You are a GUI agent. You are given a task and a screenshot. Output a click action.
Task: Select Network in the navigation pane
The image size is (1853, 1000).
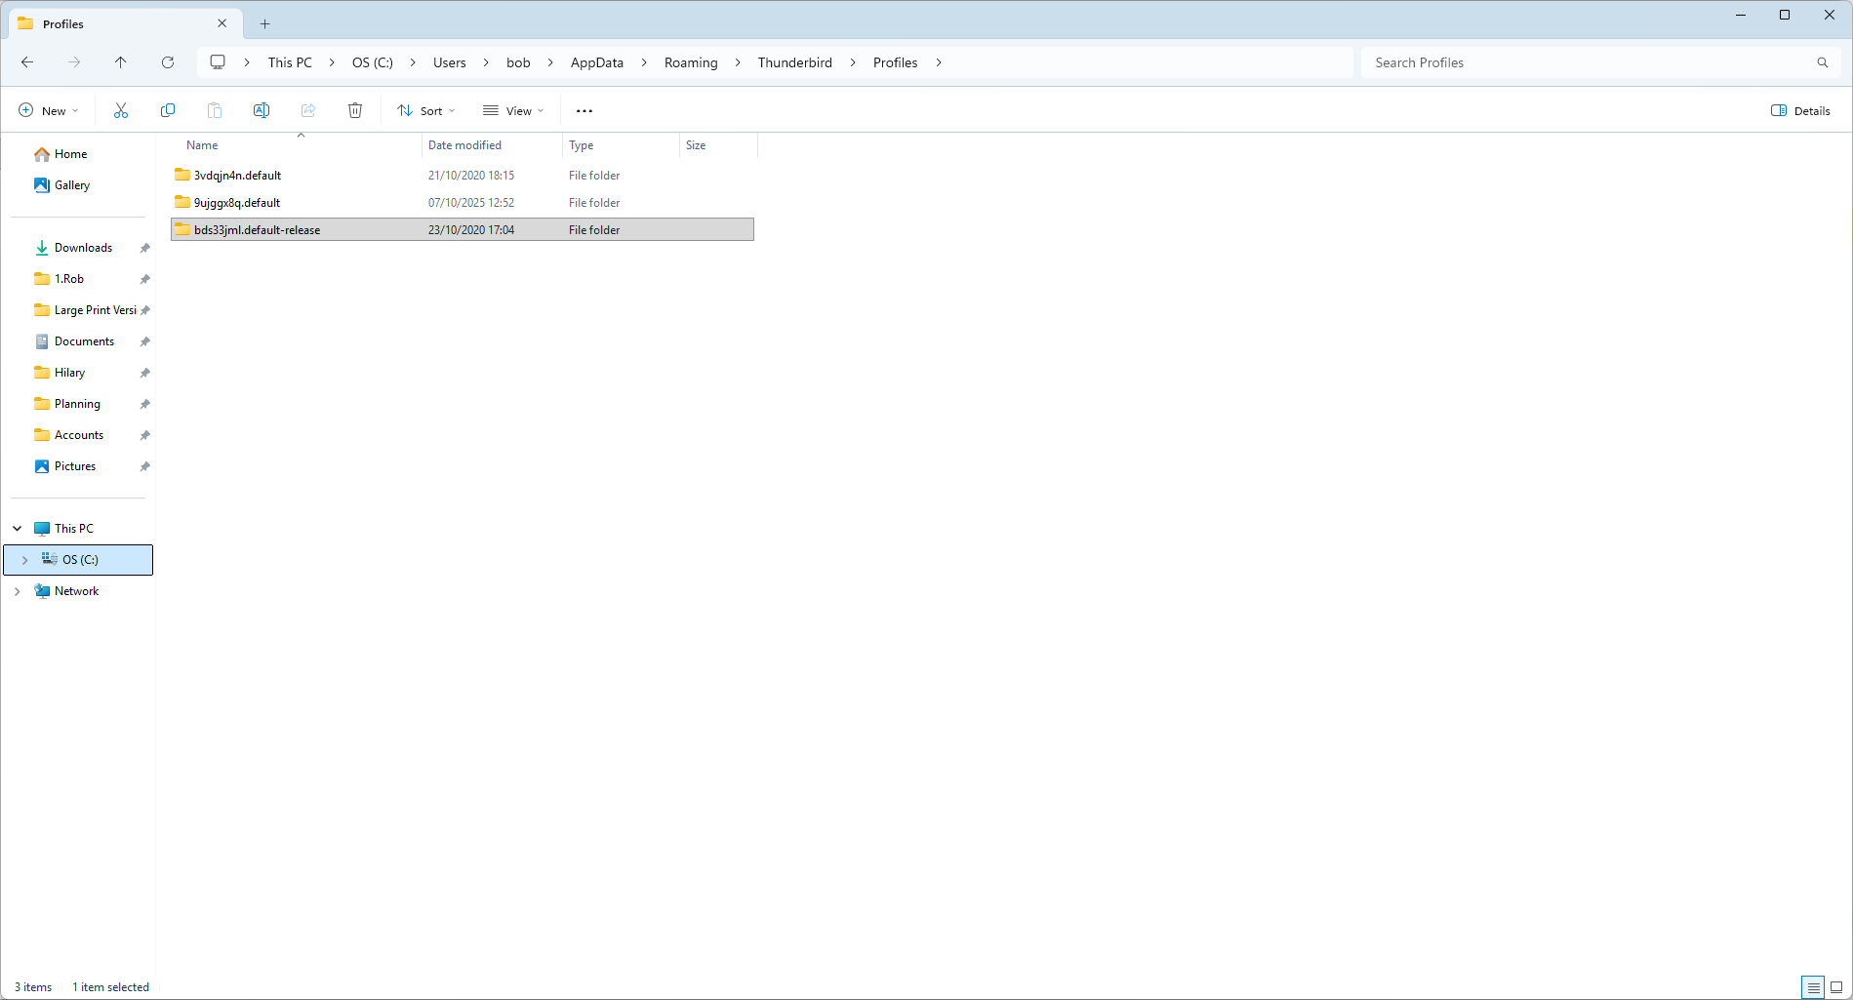pyautogui.click(x=76, y=591)
